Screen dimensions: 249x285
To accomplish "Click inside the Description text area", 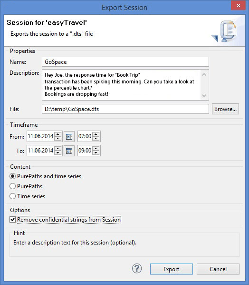I will (122, 85).
